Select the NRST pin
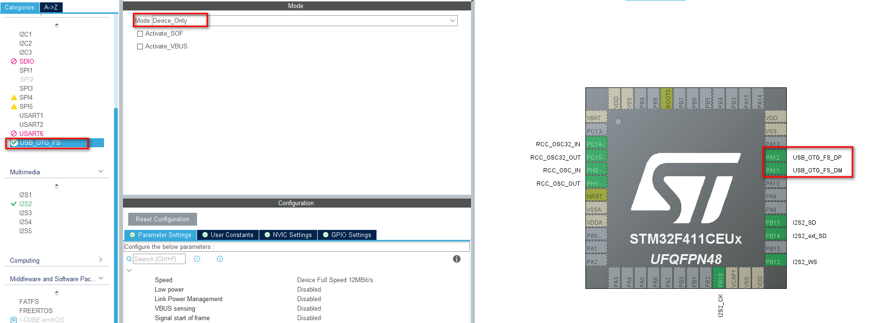876x323 pixels. (x=596, y=196)
